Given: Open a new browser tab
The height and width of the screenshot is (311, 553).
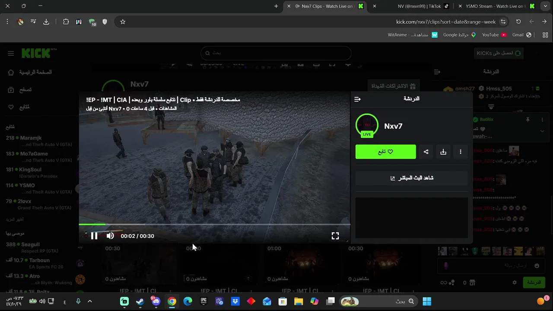Looking at the screenshot, I should click(276, 6).
